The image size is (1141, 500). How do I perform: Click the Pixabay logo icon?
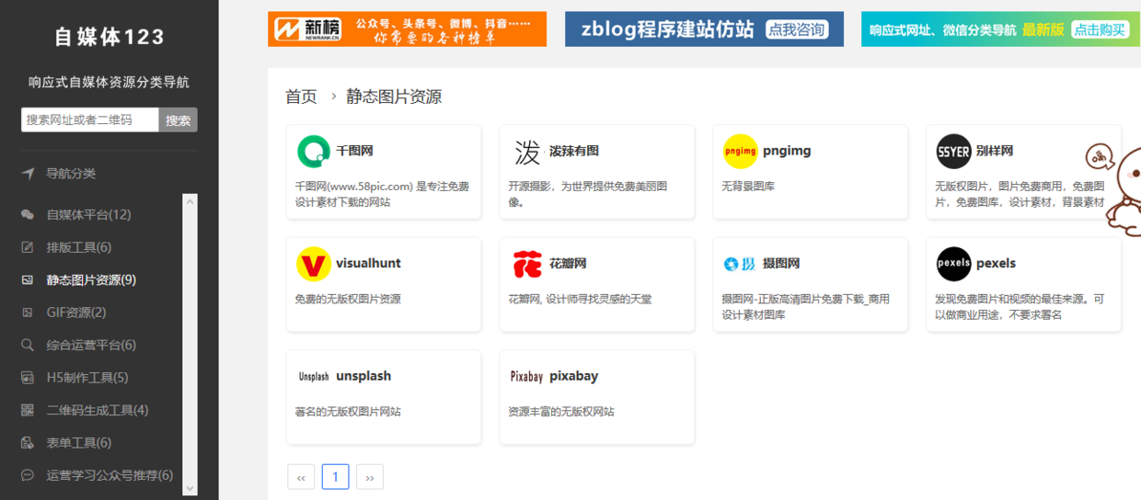[526, 376]
